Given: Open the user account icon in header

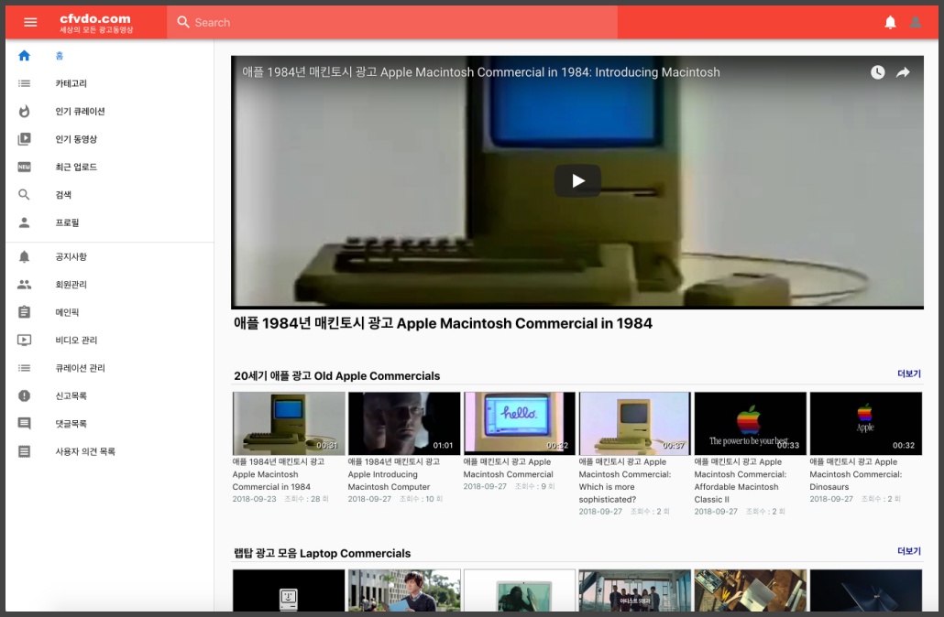Looking at the screenshot, I should point(915,22).
